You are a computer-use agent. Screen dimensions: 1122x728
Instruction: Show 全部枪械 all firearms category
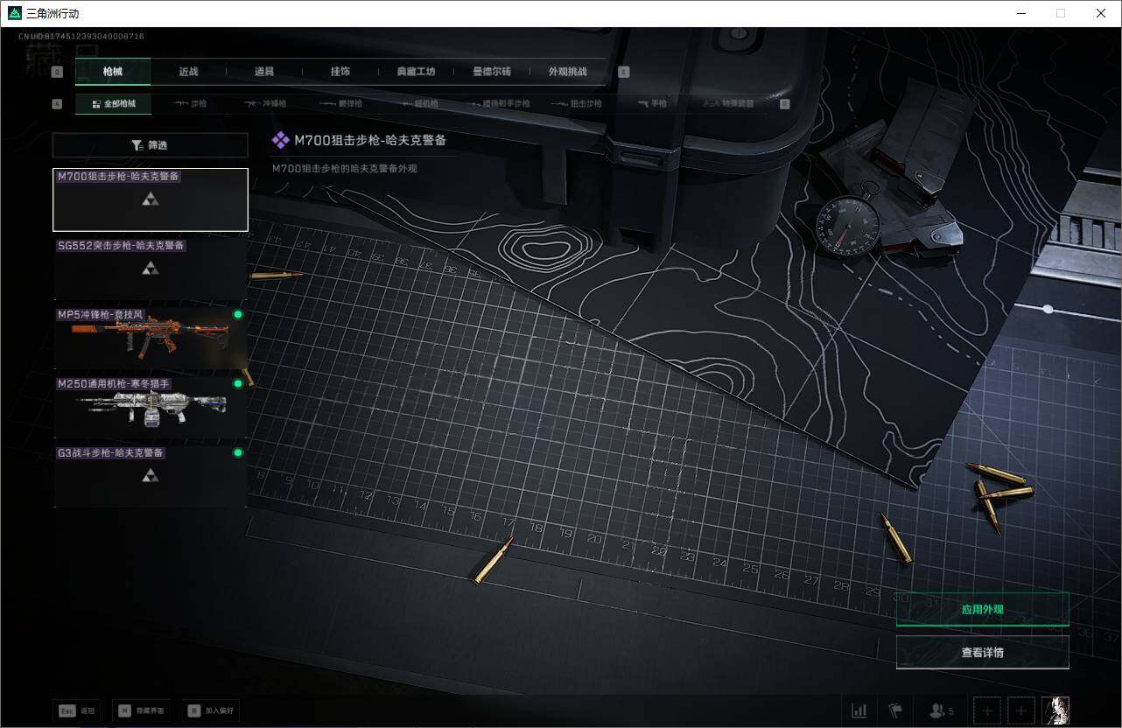113,104
